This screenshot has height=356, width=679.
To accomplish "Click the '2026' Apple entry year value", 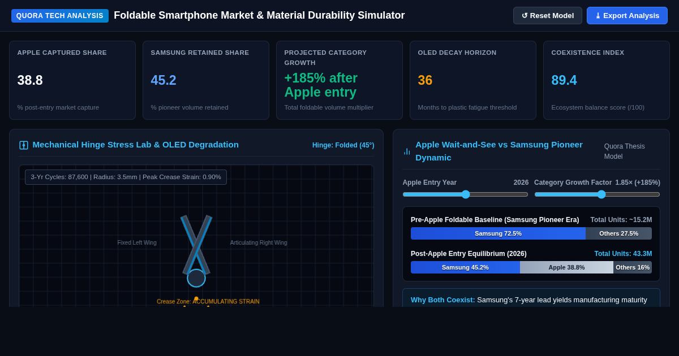I will click(521, 183).
